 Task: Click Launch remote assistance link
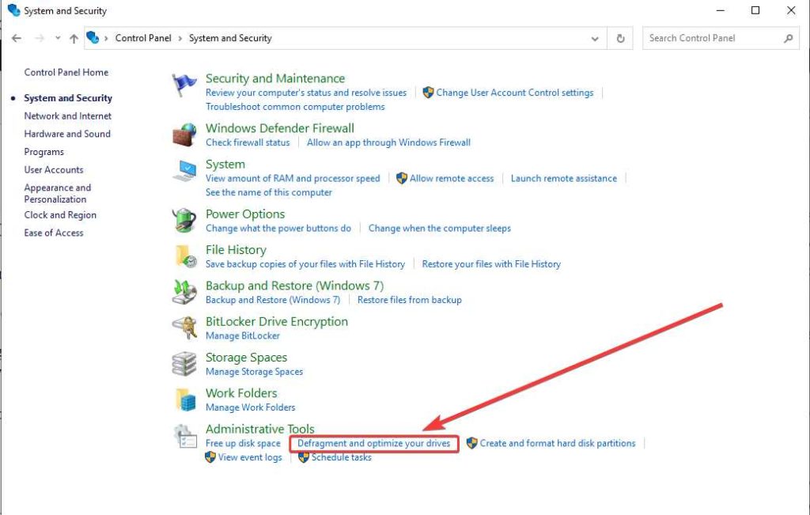pos(563,179)
